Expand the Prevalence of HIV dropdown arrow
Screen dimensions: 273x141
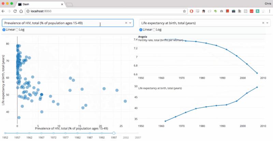[130, 23]
